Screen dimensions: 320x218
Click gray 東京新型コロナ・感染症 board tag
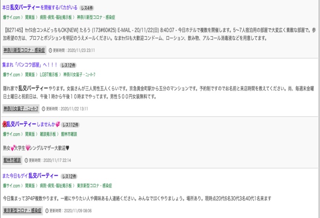click(x=22, y=210)
